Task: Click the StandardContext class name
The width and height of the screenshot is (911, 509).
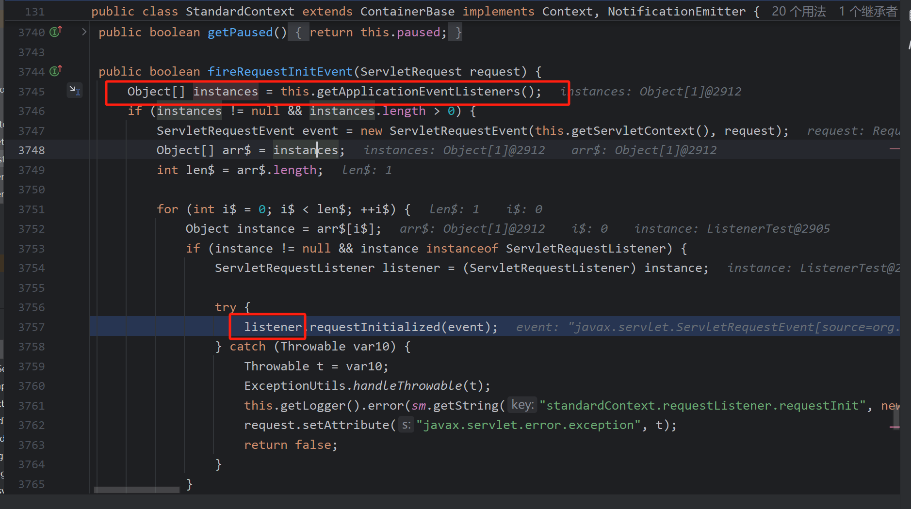Action: pyautogui.click(x=240, y=12)
